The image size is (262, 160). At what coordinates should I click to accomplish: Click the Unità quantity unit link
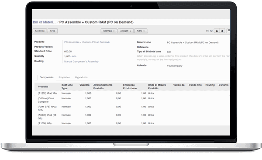point(73,56)
